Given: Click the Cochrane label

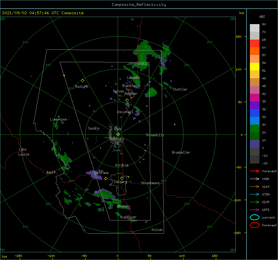Looking at the screenshot, I should tap(101, 173).
